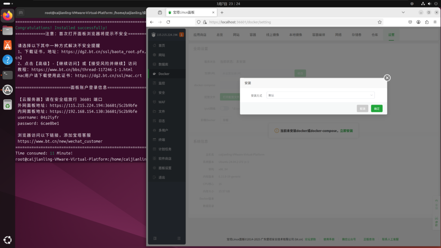Switch to the 存储卷 tab
Image resolution: width=441 pixels, height=248 pixels.
click(356, 34)
